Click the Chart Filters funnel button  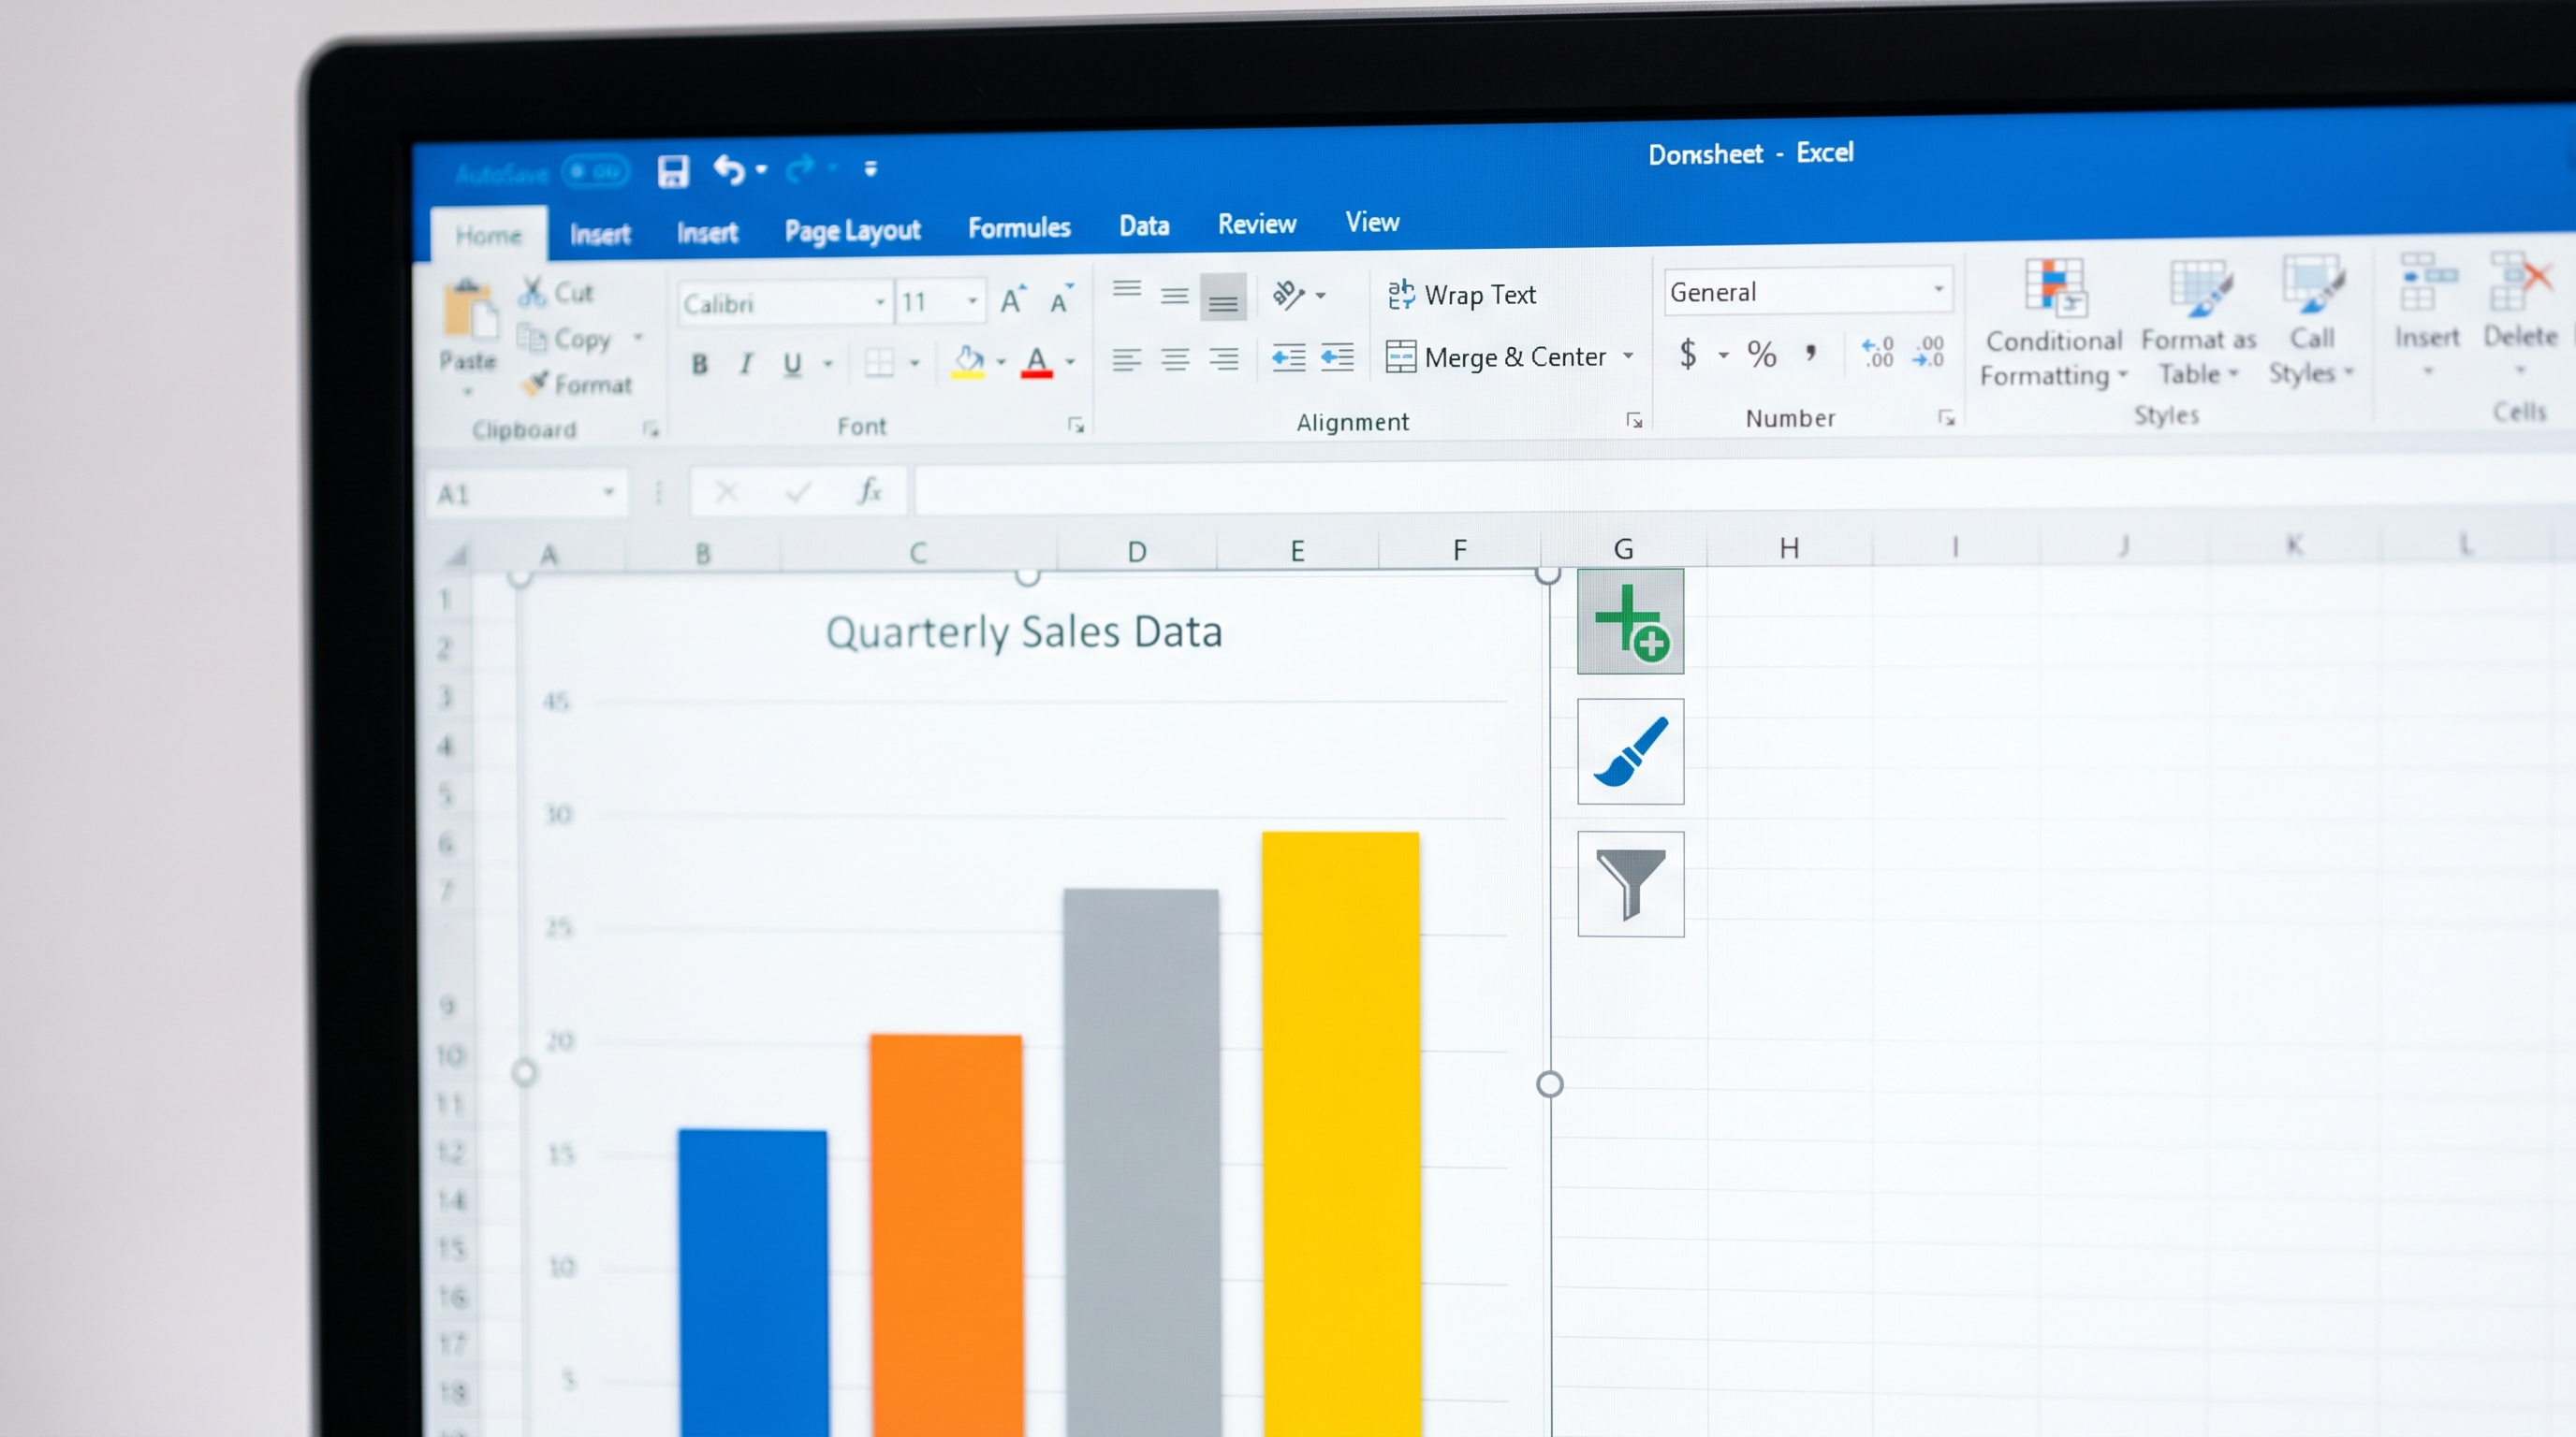[x=1630, y=883]
